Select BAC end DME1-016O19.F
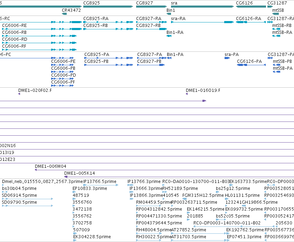This screenshot has width=294, height=242. pos(203,90)
